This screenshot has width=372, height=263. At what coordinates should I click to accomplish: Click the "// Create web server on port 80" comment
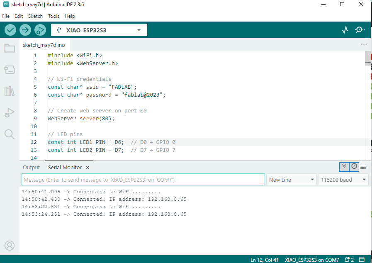pyautogui.click(x=97, y=111)
